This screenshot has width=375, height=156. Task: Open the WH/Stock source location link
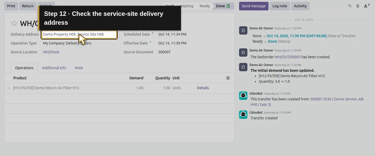click(51, 52)
